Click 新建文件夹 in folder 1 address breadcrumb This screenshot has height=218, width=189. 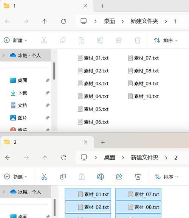click(x=144, y=21)
